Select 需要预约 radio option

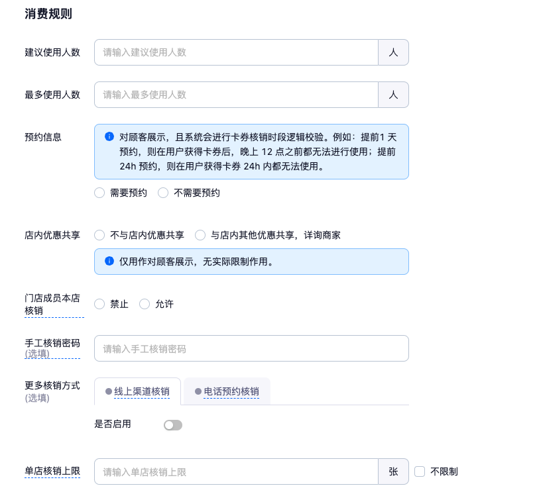tap(99, 193)
